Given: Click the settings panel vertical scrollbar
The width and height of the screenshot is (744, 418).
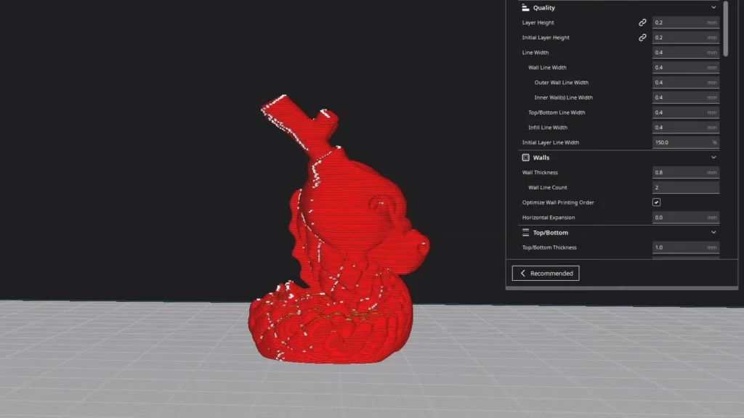Looking at the screenshot, I should point(726,28).
